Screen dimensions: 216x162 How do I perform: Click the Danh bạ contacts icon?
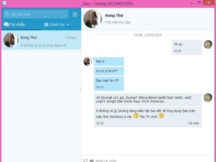[46, 25]
